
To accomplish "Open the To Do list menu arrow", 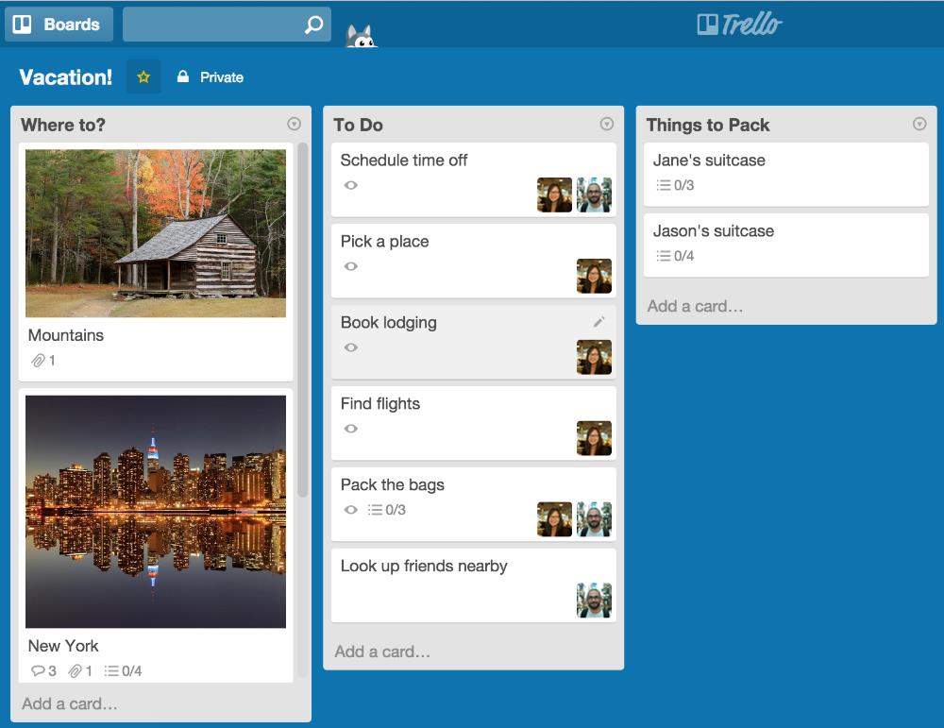I will pyautogui.click(x=607, y=124).
